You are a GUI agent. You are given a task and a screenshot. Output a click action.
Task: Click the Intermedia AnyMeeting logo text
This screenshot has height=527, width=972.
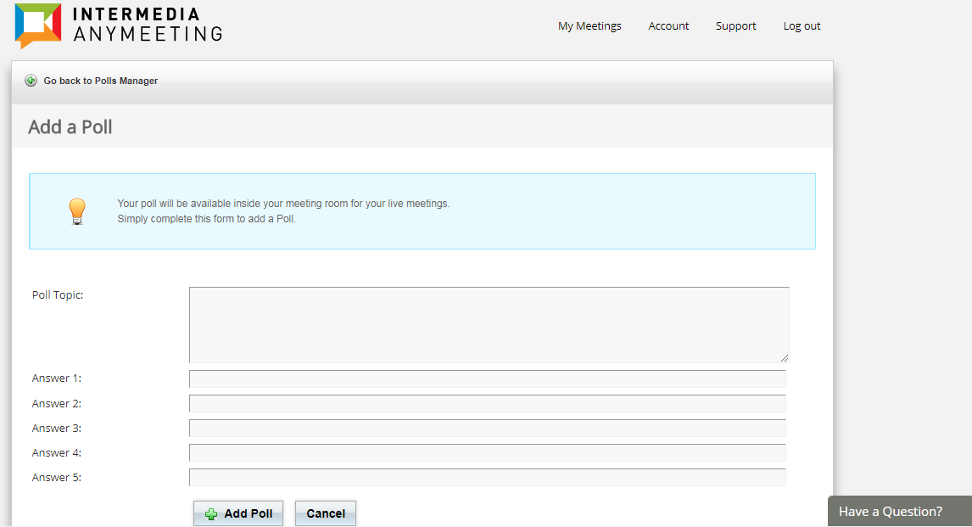[x=148, y=25]
